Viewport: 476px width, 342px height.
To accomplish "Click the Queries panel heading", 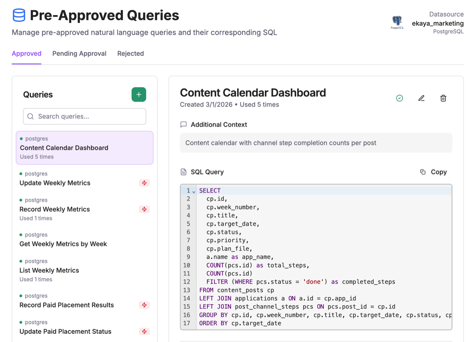I will pos(38,94).
